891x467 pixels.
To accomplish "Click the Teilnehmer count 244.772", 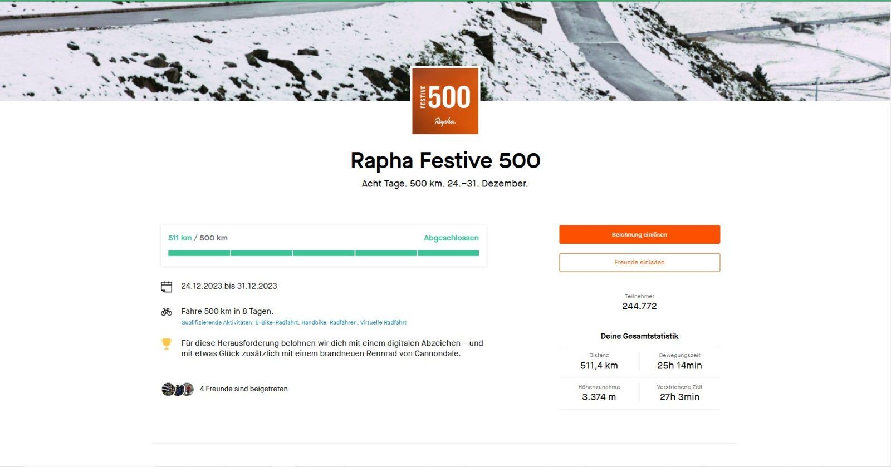I will coord(639,306).
